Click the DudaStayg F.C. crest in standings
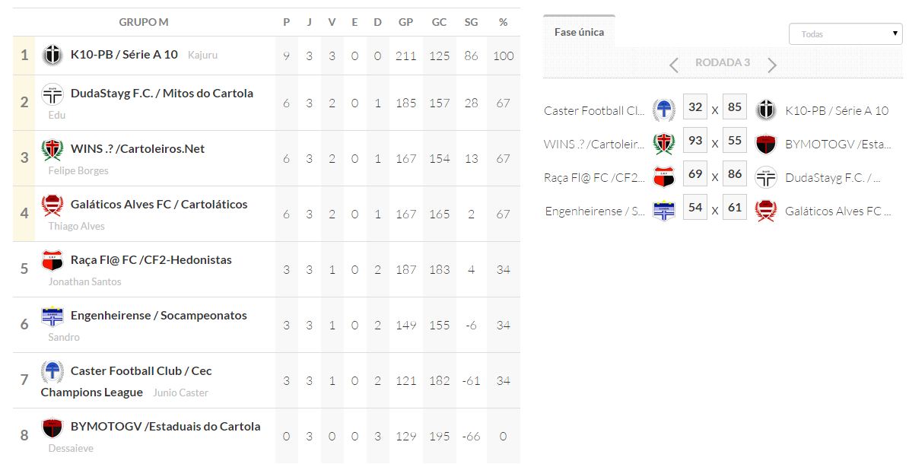The height and width of the screenshot is (464, 909). click(52, 94)
